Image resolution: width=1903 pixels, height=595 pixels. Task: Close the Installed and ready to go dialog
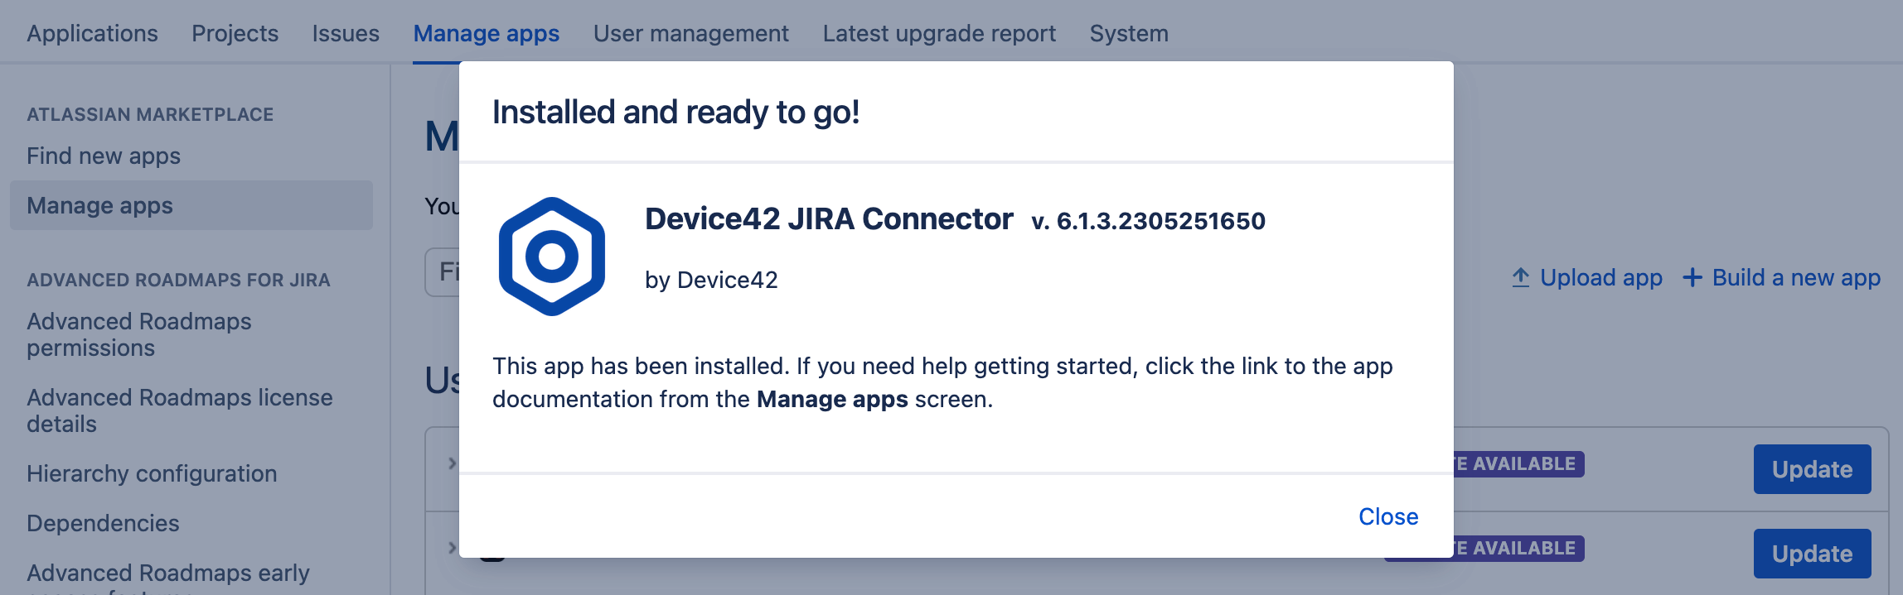(x=1388, y=516)
